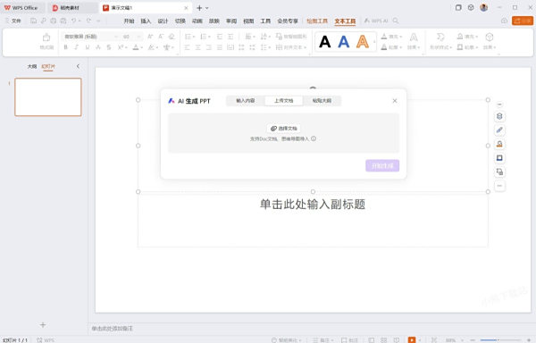Open font size dropdown

tap(138, 37)
